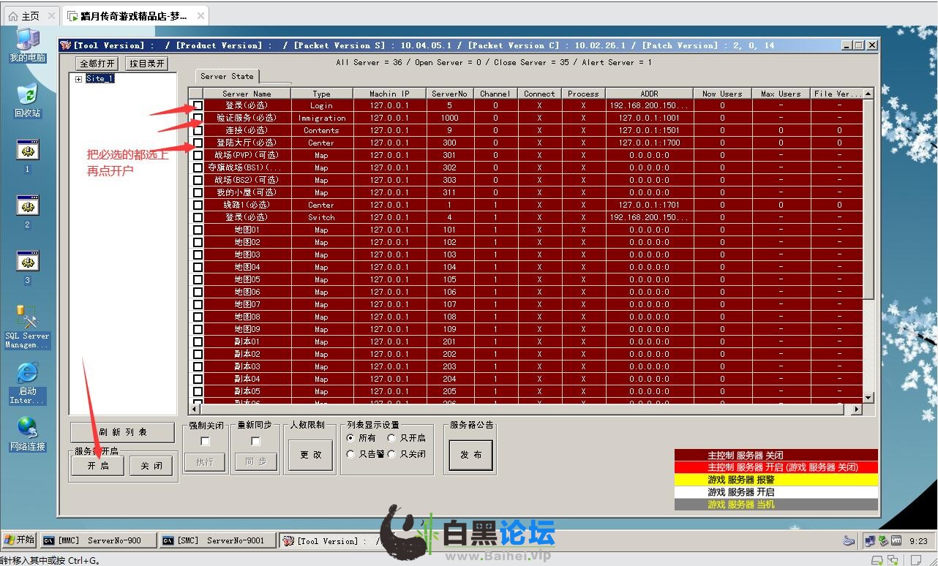The width and height of the screenshot is (938, 566).
Task: Click the 127.0.0.1:1001 ADDR cell
Action: pos(649,118)
